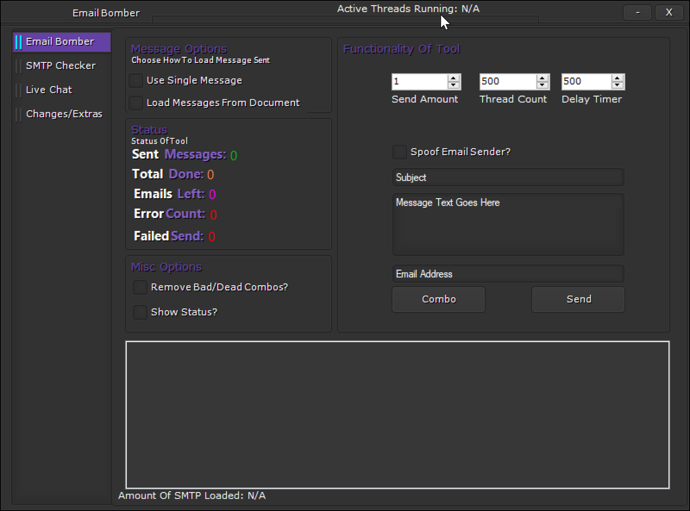Increase Send Amount with up arrow

click(x=454, y=78)
